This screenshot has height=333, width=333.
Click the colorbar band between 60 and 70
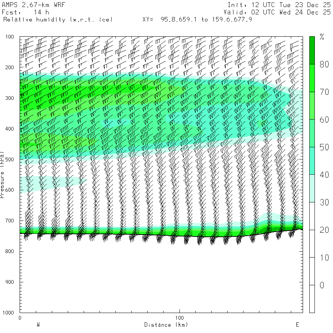[312, 105]
